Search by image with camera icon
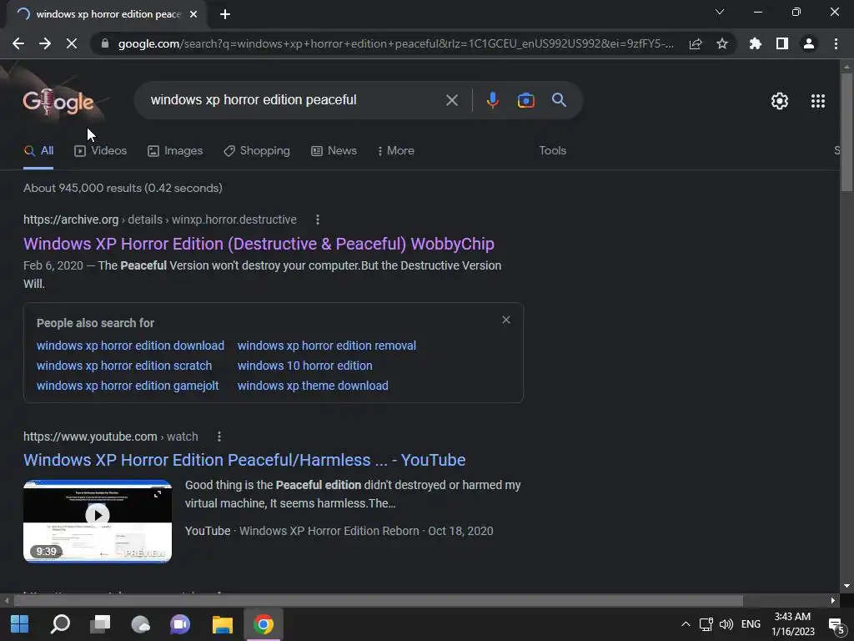This screenshot has width=854, height=641. click(x=525, y=100)
